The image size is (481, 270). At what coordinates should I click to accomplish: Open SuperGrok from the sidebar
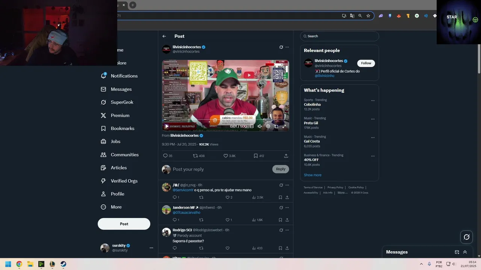(117, 102)
